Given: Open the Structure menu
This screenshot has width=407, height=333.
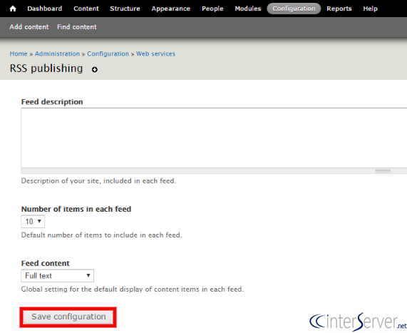Looking at the screenshot, I should 125,9.
